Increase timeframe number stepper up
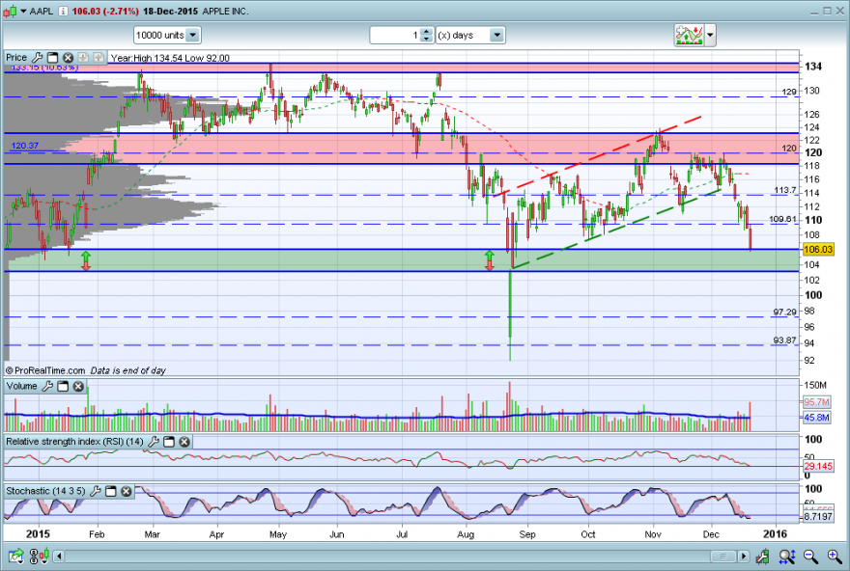Viewport: 850px width, 571px height. tap(427, 32)
